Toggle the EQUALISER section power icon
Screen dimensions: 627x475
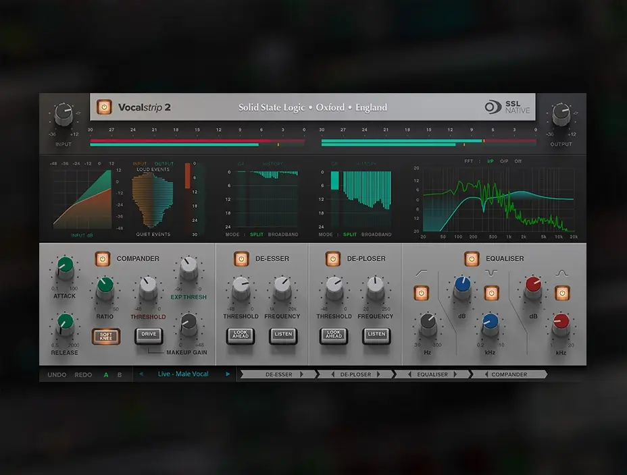pos(472,258)
